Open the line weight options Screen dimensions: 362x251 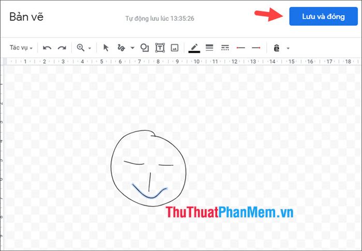click(209, 48)
